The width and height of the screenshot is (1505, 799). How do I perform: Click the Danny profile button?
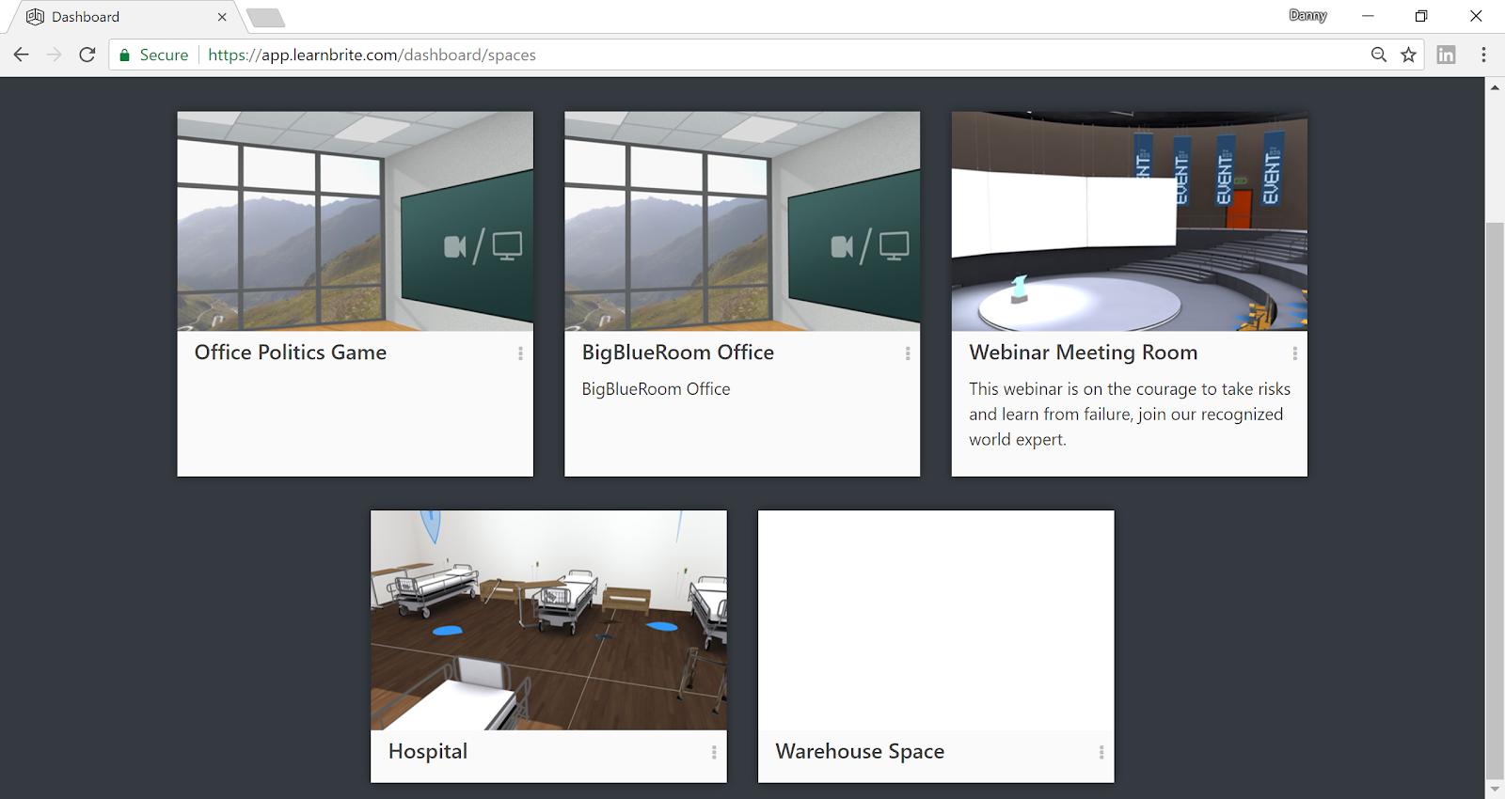1307,15
